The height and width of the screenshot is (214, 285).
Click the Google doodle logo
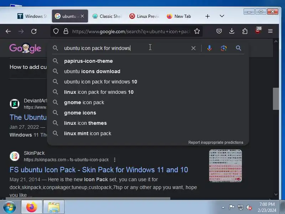point(25,48)
